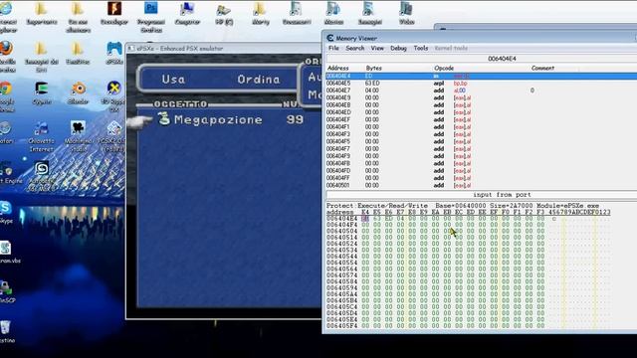Viewport: 637px width, 358px height.
Task: Click the ePSXe window title bar
Action: 223,49
